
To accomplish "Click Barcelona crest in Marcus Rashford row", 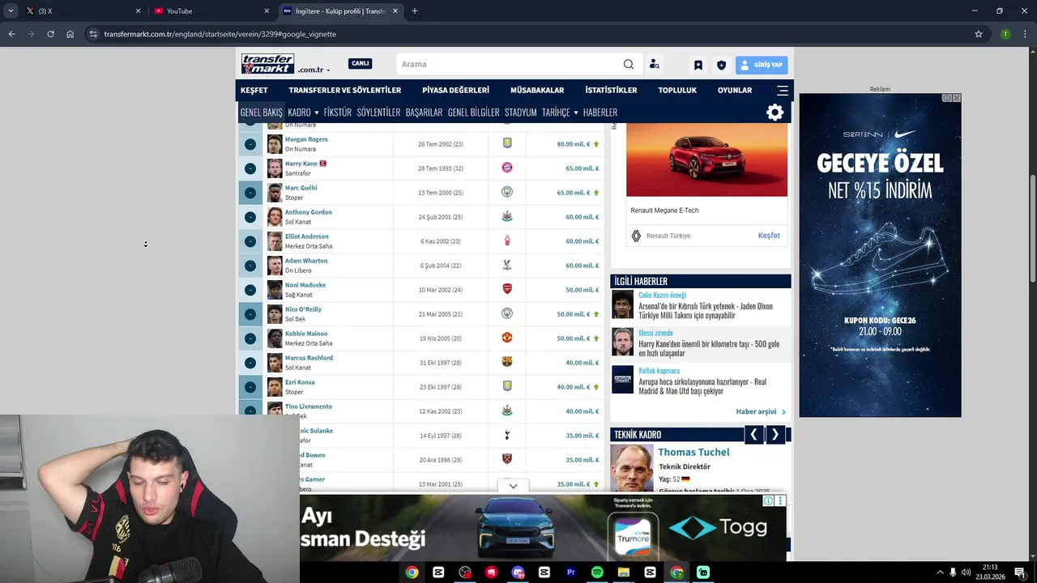I will coord(507,362).
